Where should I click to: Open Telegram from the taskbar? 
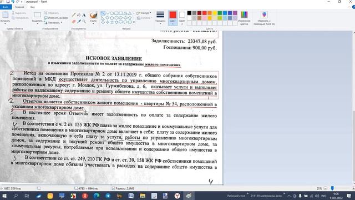(x=108, y=196)
